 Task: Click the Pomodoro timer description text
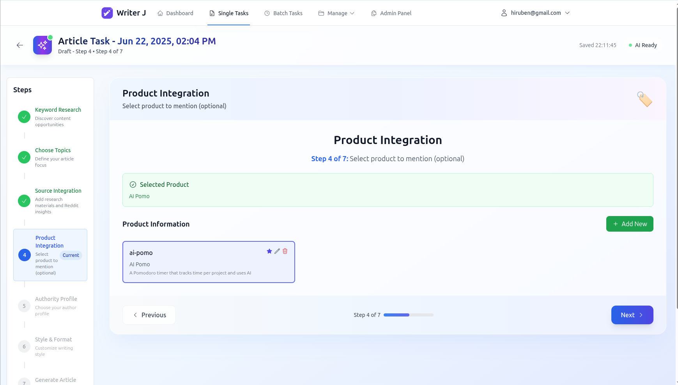[x=190, y=273]
